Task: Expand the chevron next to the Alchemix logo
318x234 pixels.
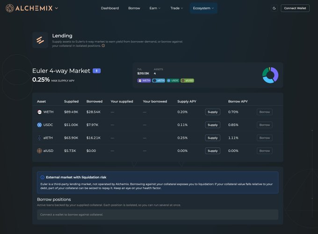Action: [x=57, y=8]
